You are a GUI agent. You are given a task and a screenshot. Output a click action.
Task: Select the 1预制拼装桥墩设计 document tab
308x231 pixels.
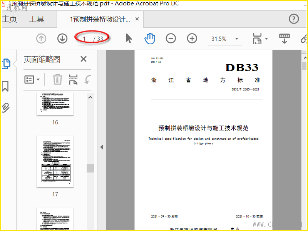coord(100,19)
